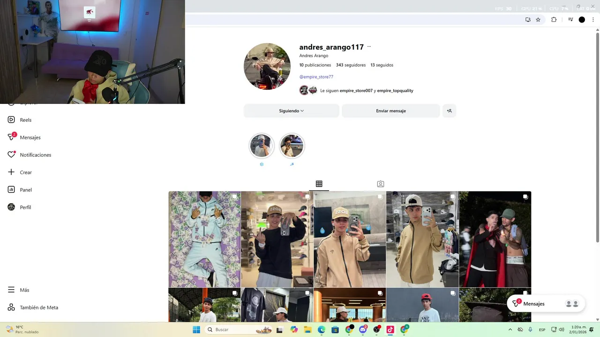
Task: Open También de Meta menu
Action: (x=33, y=308)
